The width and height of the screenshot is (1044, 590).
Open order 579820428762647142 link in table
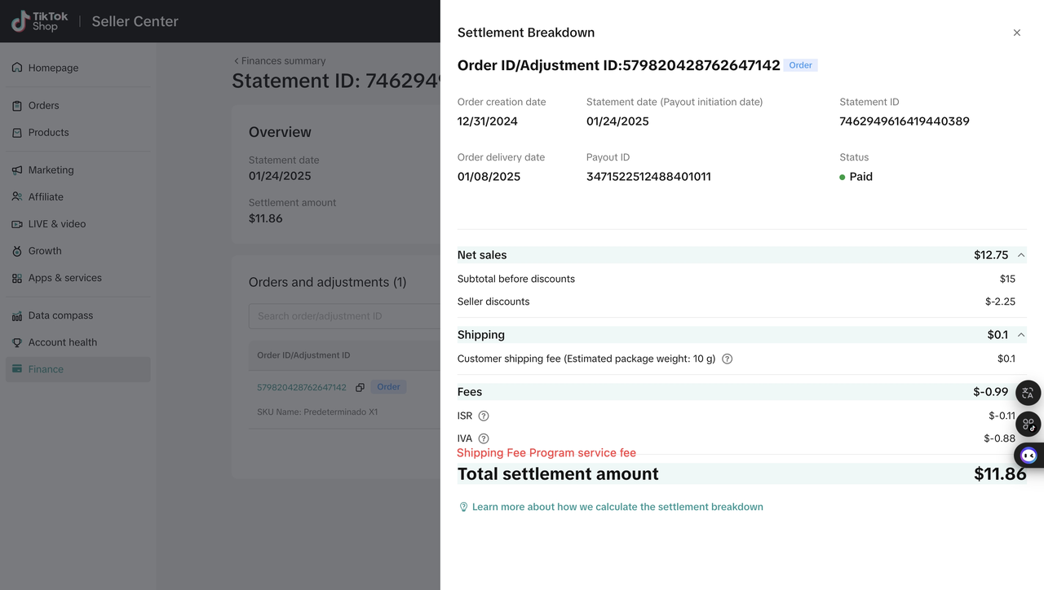302,387
